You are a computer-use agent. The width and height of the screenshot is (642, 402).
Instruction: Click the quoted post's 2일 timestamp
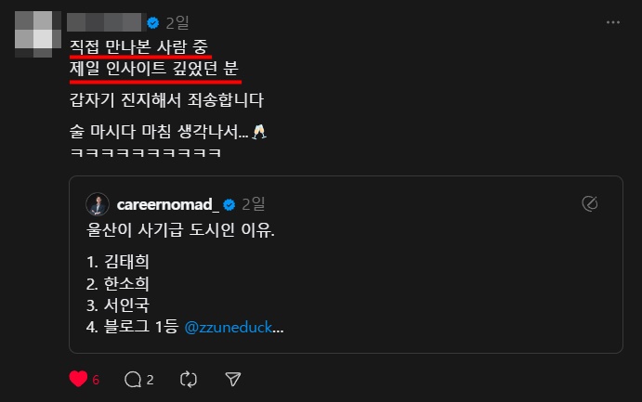(x=253, y=204)
